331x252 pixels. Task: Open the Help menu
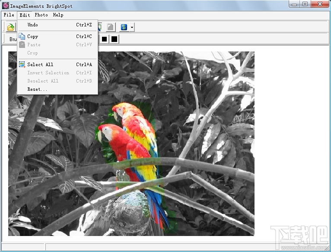click(58, 15)
